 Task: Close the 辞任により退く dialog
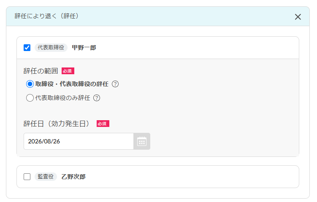coord(298,17)
